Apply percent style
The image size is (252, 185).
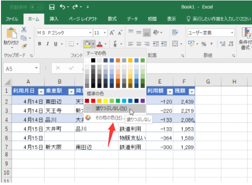(204, 44)
